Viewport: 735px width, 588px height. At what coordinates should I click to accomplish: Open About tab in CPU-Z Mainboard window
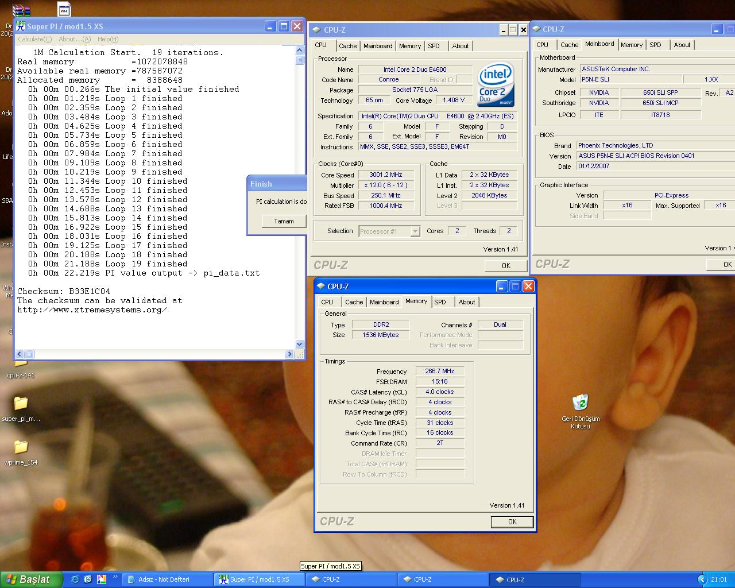[682, 45]
